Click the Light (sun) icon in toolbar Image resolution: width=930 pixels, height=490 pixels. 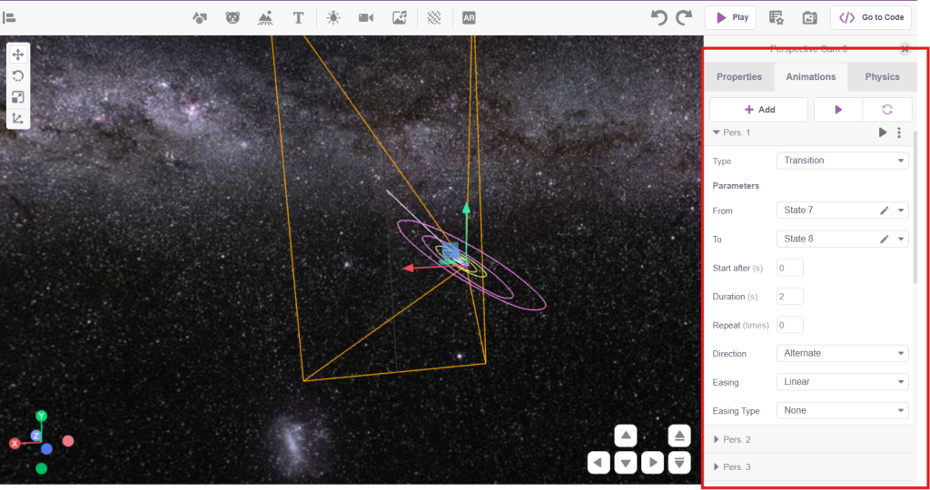pos(333,17)
